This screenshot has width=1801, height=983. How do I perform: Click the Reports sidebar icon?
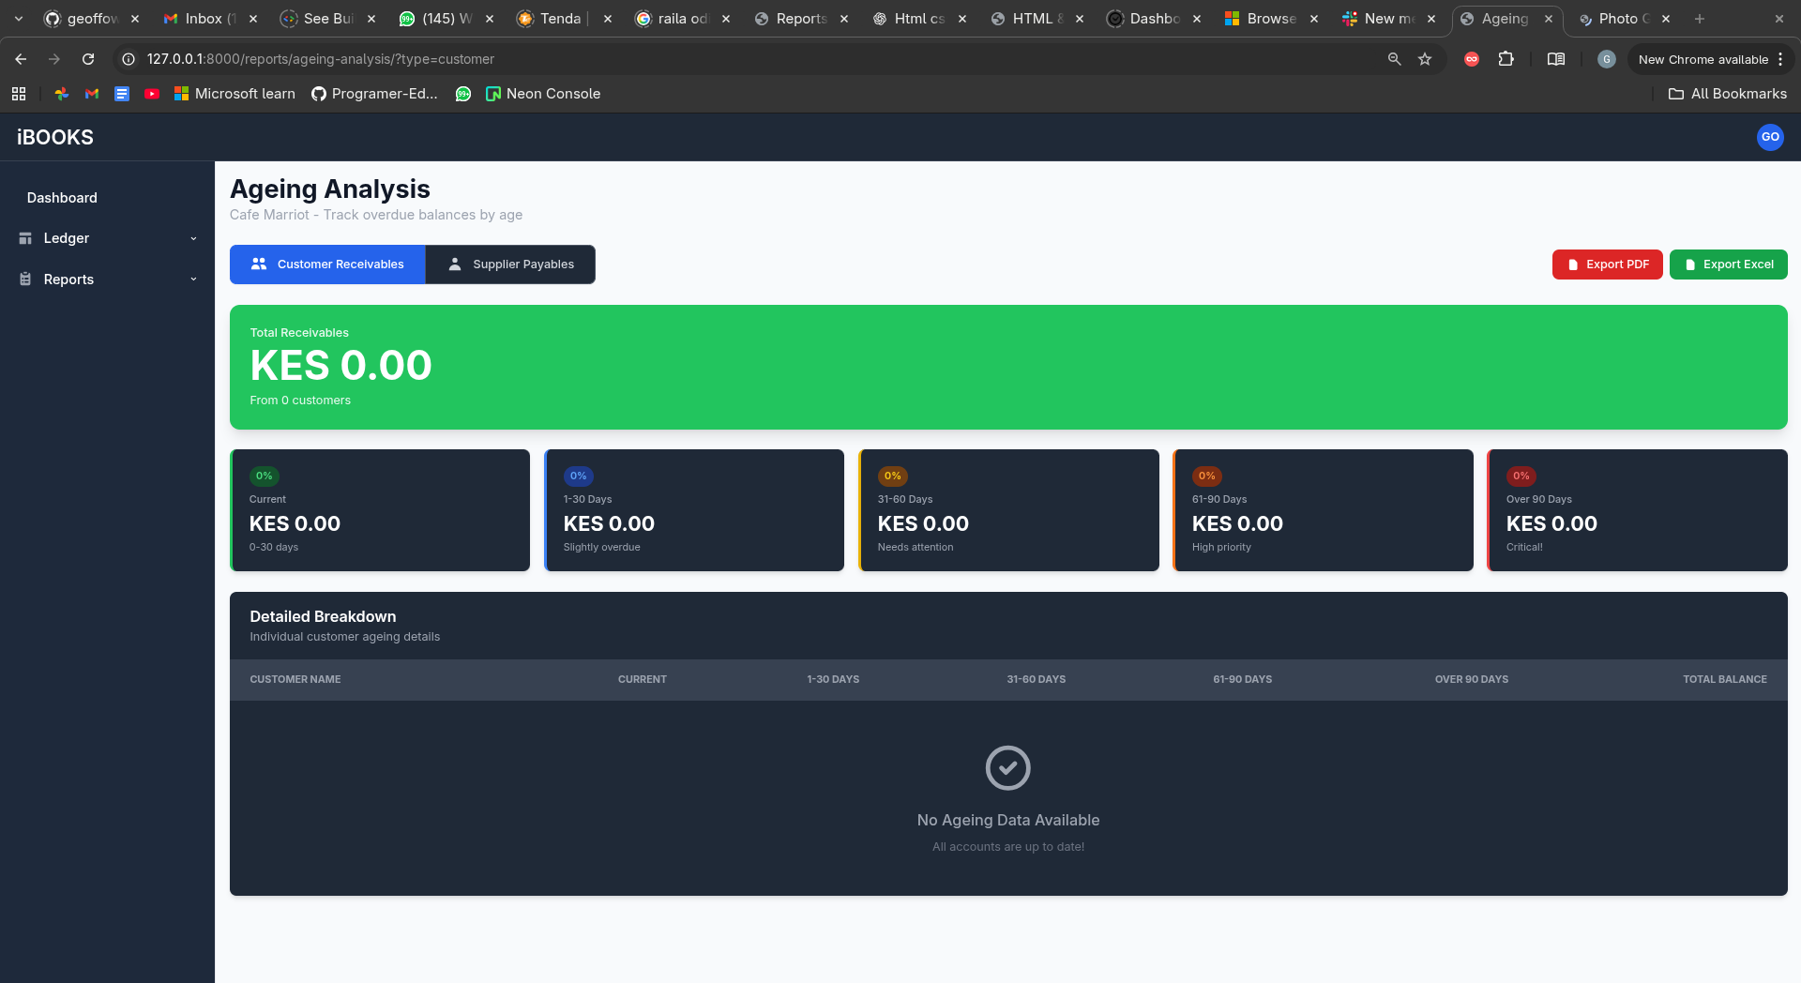(x=23, y=279)
